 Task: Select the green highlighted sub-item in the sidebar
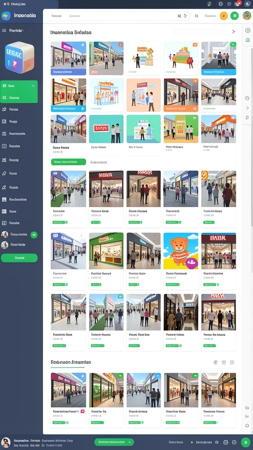(x=19, y=98)
